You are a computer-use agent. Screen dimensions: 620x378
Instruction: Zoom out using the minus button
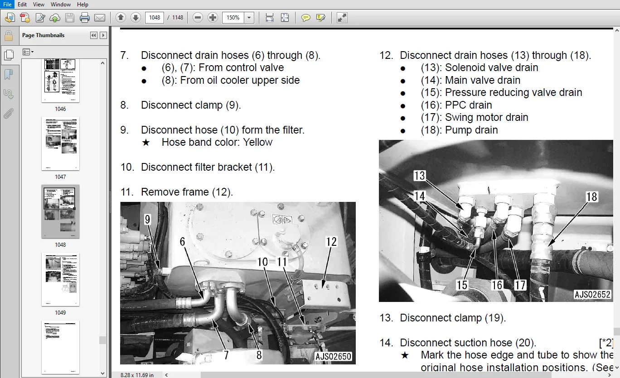[198, 18]
